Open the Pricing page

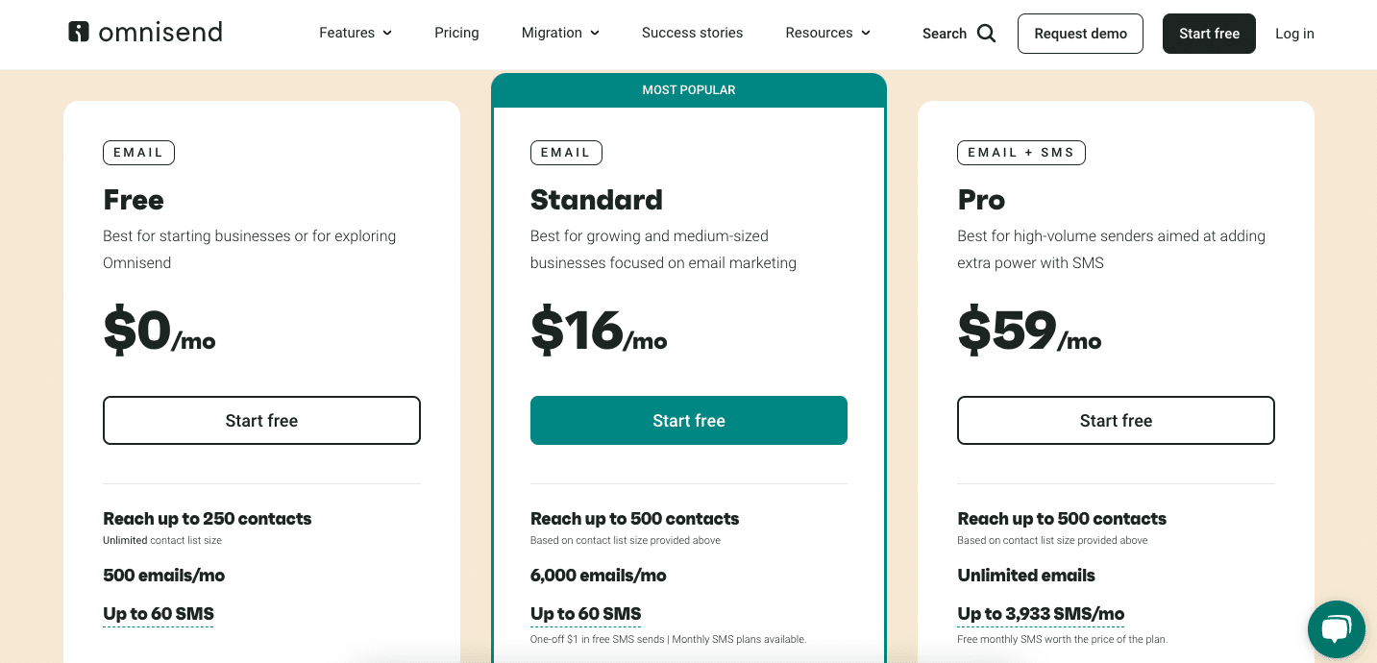pyautogui.click(x=456, y=33)
